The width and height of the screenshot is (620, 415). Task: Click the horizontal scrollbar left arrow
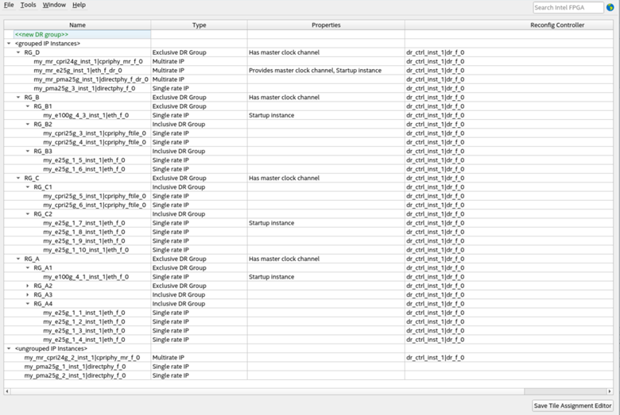pos(6,391)
